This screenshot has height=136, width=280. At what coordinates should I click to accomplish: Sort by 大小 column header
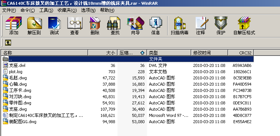pos(102,53)
